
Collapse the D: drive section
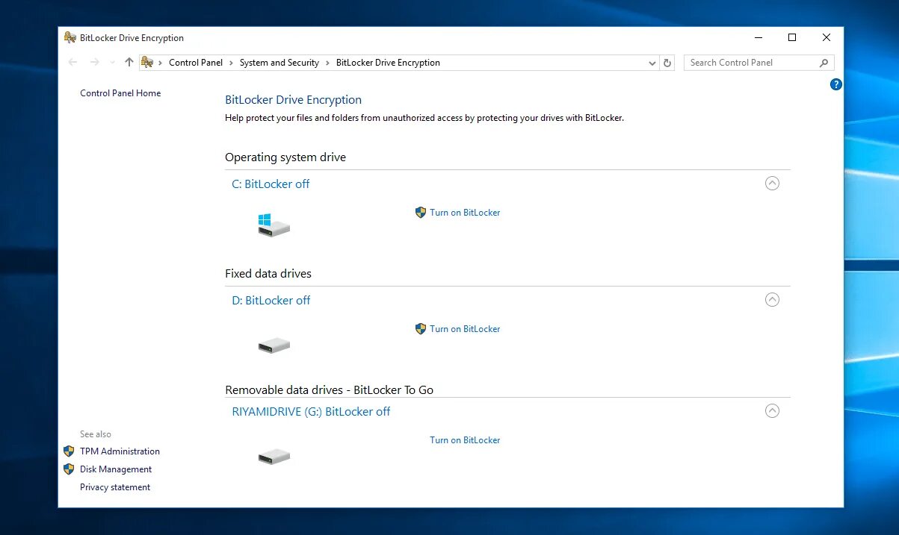[773, 299]
